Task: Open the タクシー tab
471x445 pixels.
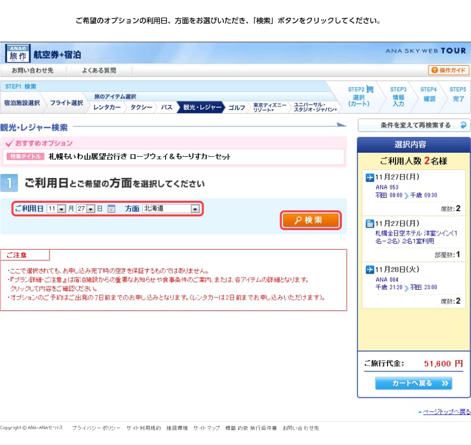Action: click(x=141, y=107)
